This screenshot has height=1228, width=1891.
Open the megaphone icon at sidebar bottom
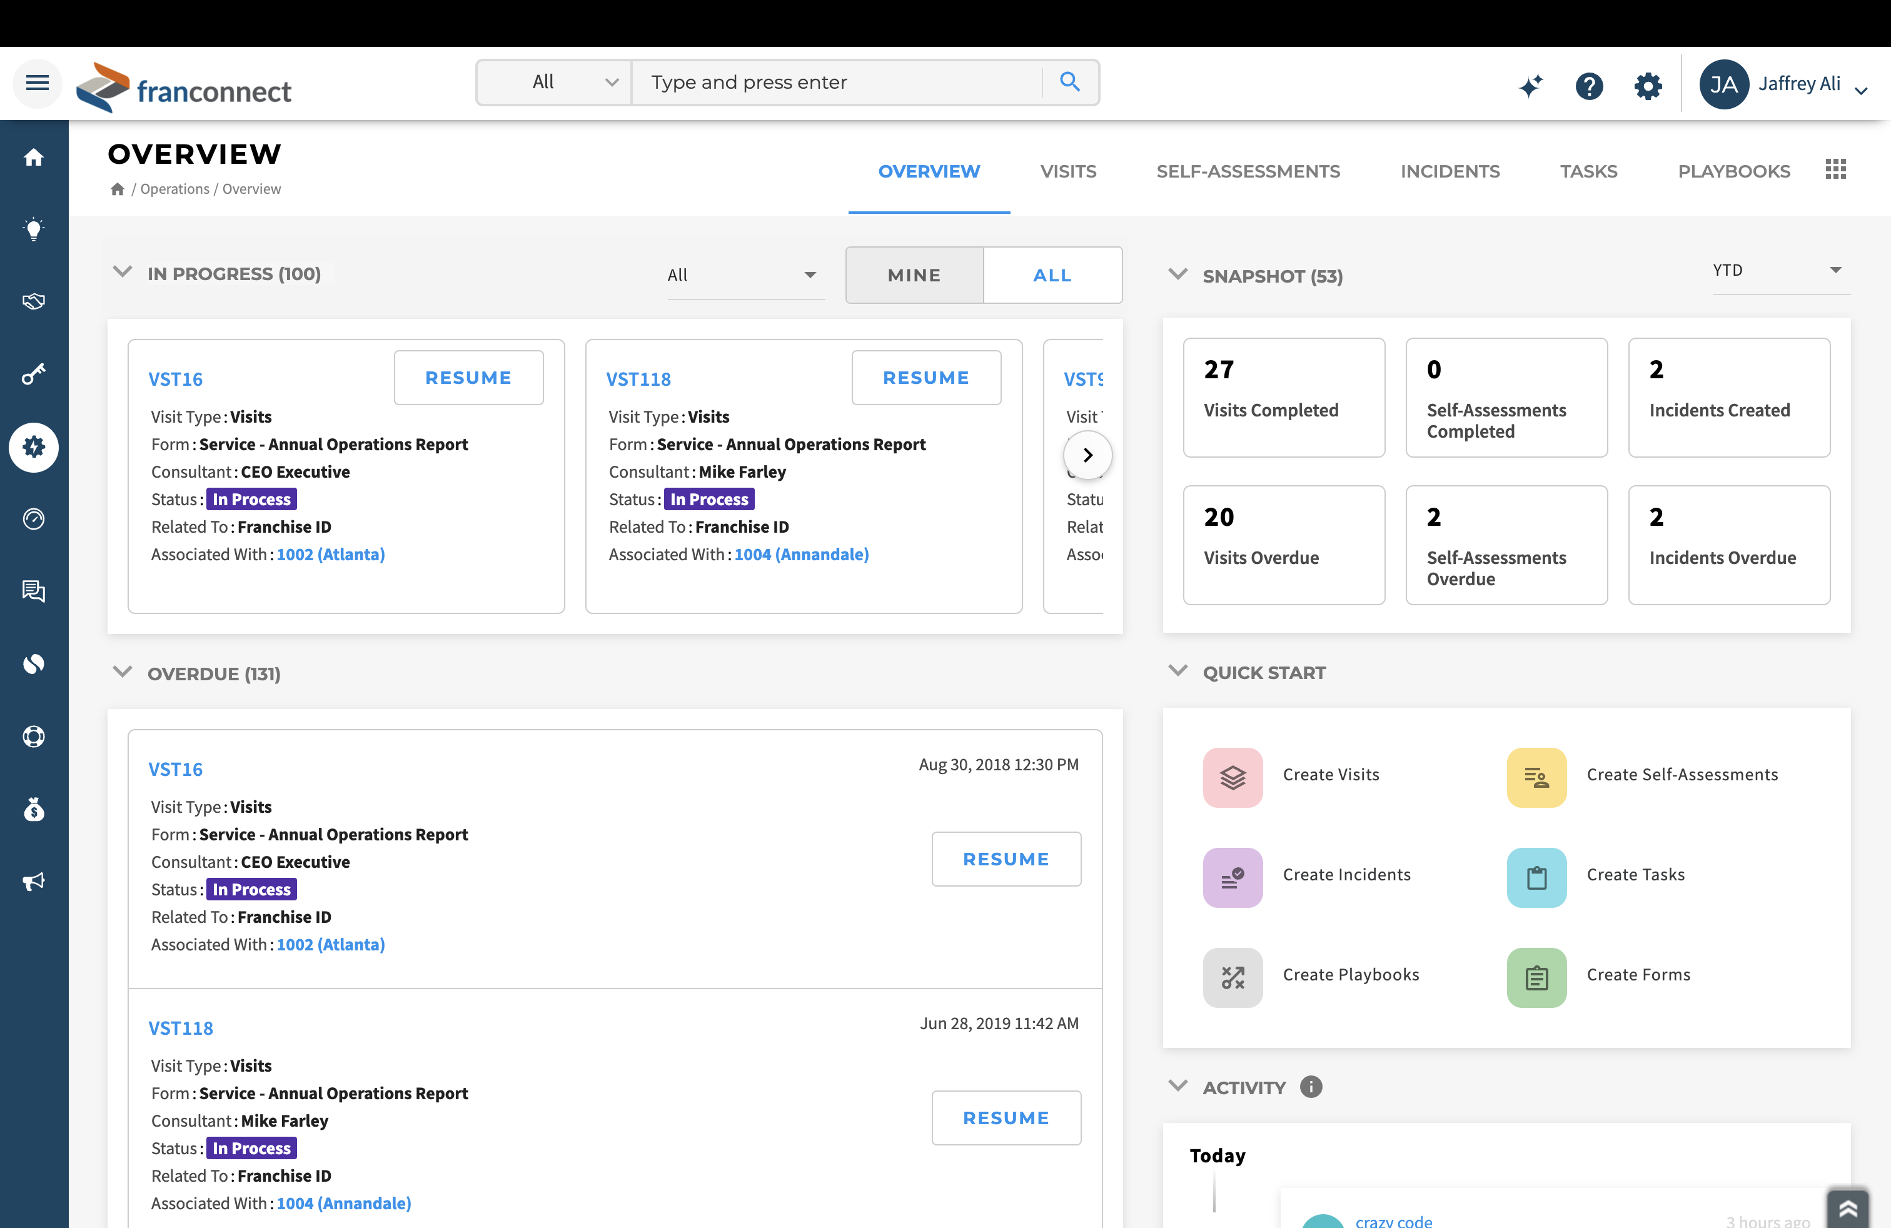coord(34,880)
